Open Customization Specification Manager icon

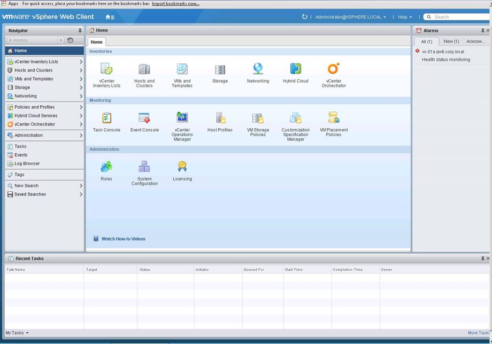[x=296, y=118]
